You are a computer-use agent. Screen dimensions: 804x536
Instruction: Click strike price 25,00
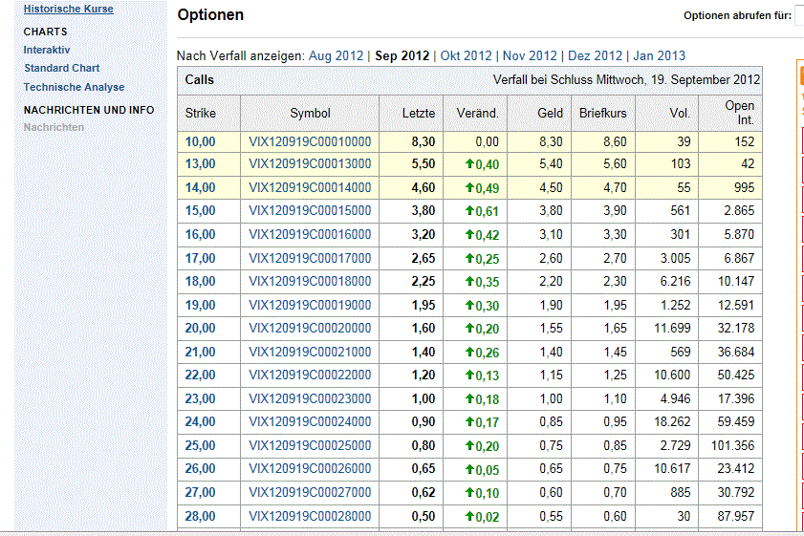coord(200,444)
